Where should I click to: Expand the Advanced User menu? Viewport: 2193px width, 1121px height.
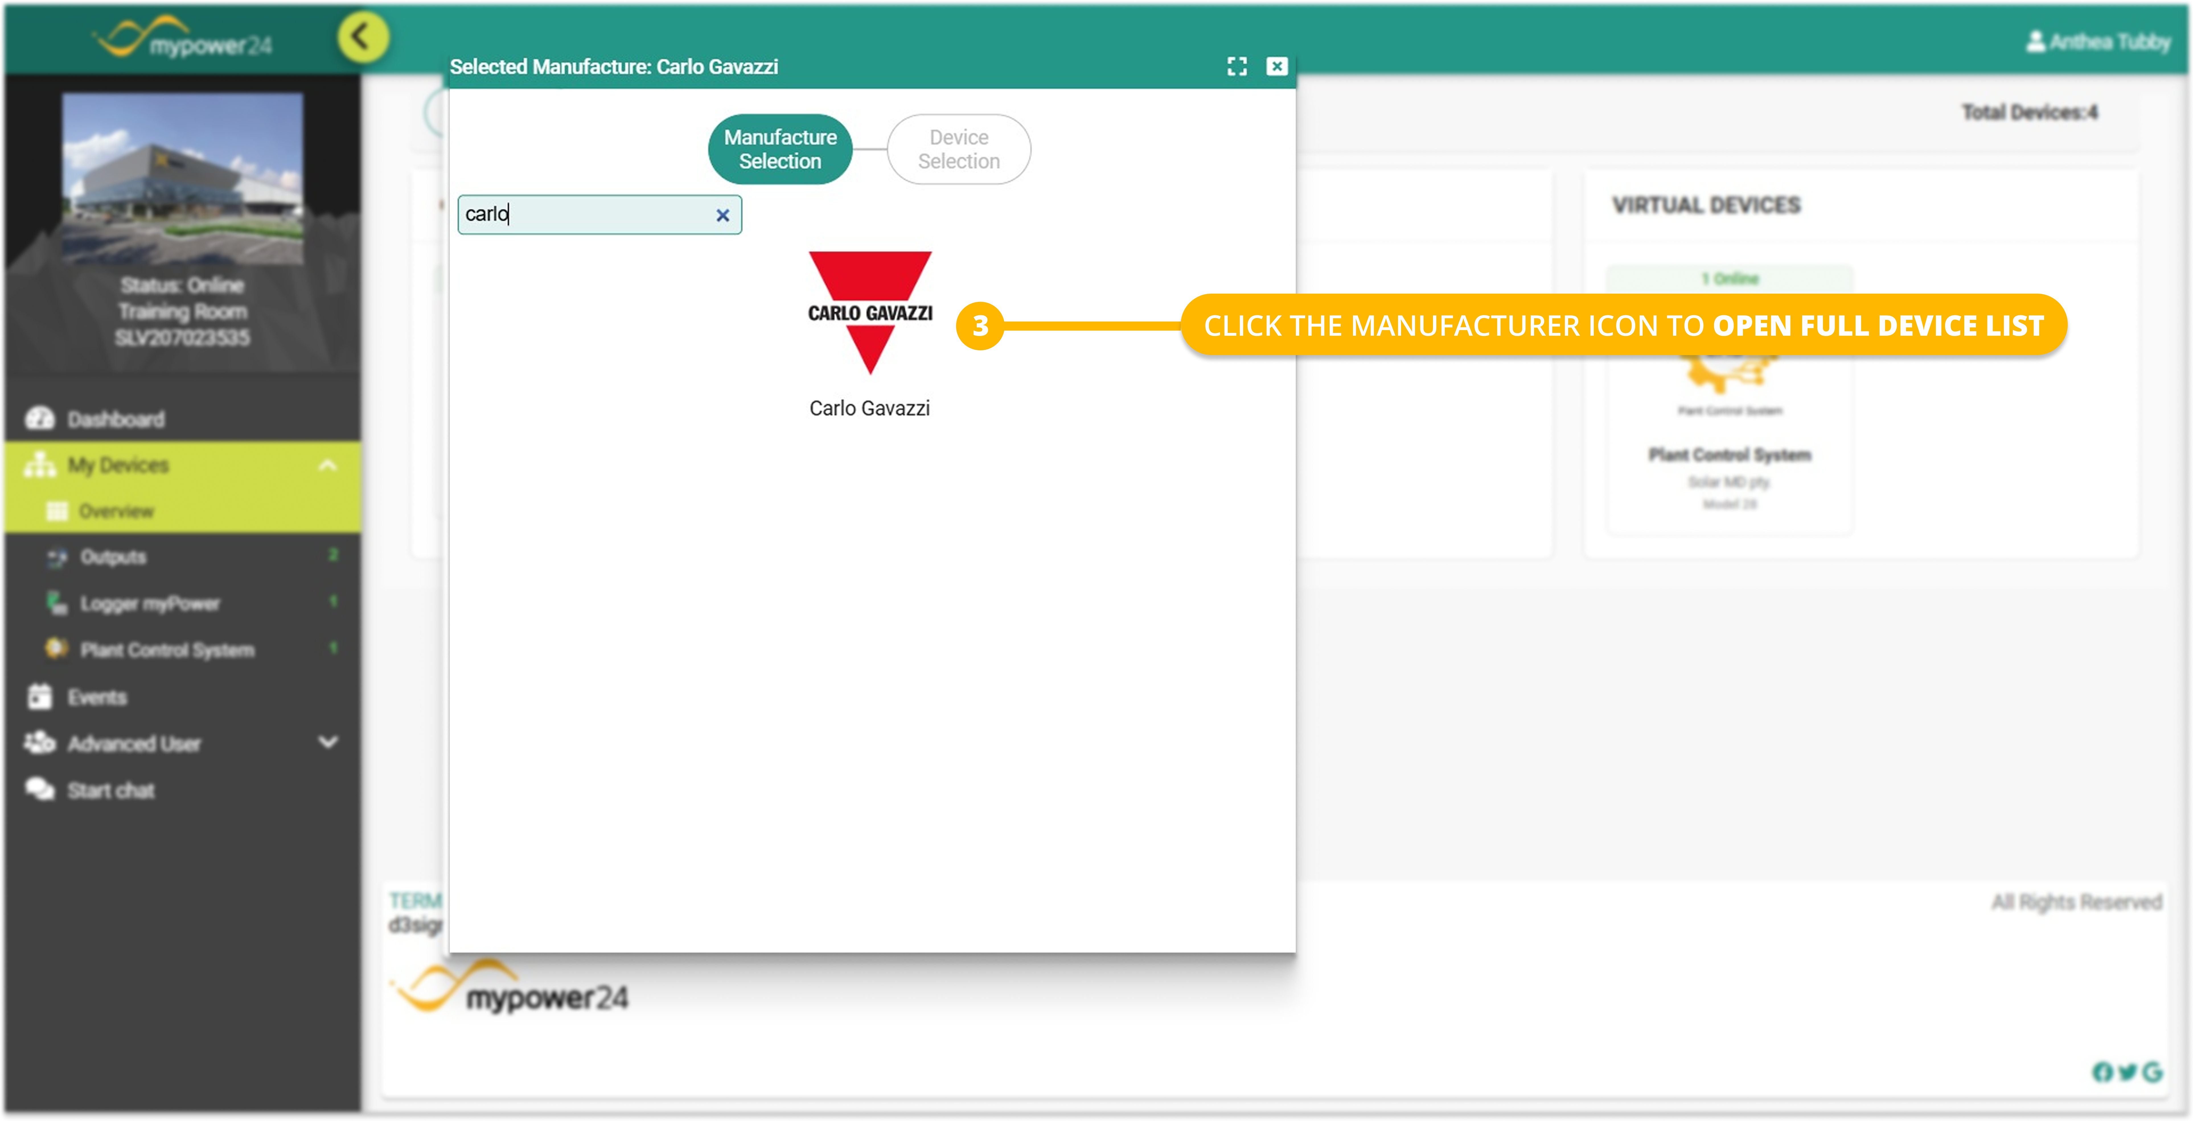[x=328, y=742]
